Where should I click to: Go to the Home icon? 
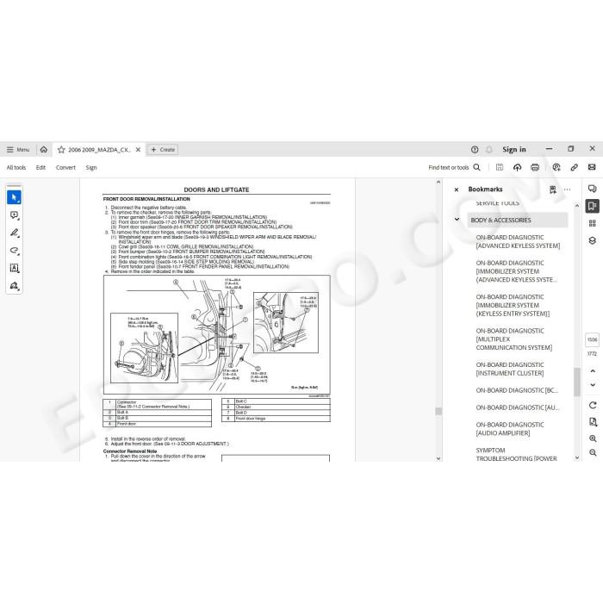(44, 150)
